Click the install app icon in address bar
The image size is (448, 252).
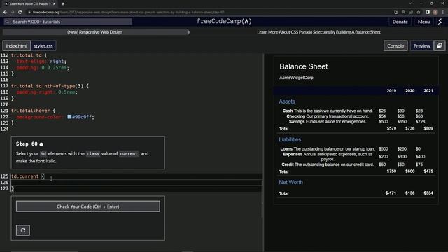coord(395,13)
